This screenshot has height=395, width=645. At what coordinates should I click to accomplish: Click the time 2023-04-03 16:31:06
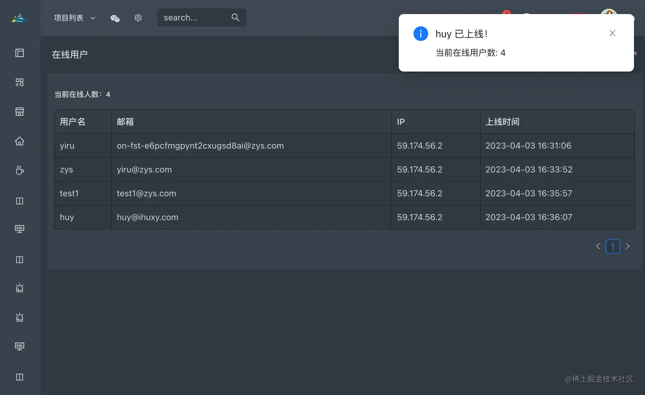pos(528,146)
